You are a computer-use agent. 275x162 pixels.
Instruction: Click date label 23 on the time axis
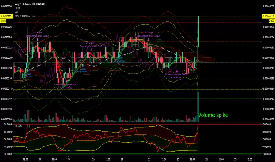tap(178, 159)
